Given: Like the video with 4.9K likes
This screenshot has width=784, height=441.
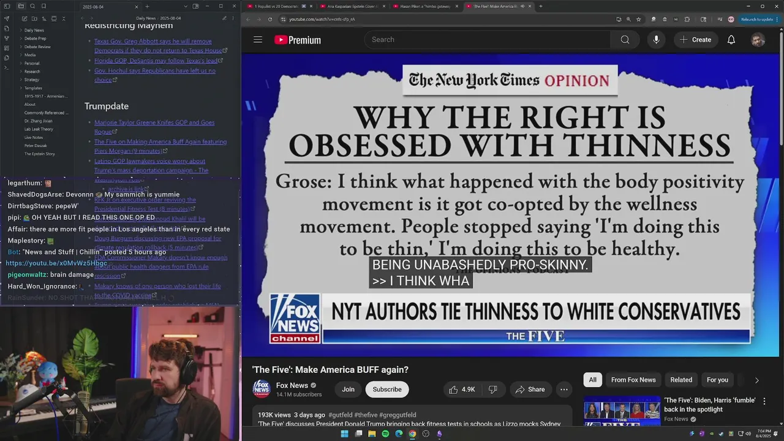Looking at the screenshot, I should click(462, 390).
